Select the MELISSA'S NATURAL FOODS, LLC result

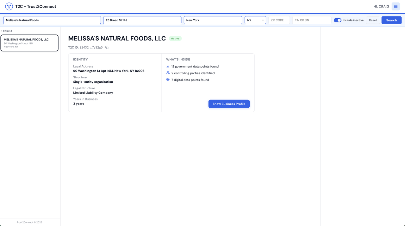[x=29, y=43]
